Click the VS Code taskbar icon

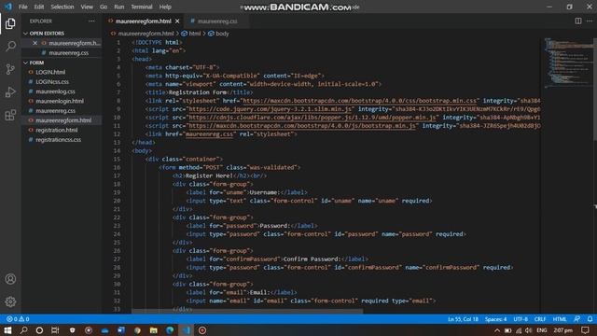tap(187, 330)
